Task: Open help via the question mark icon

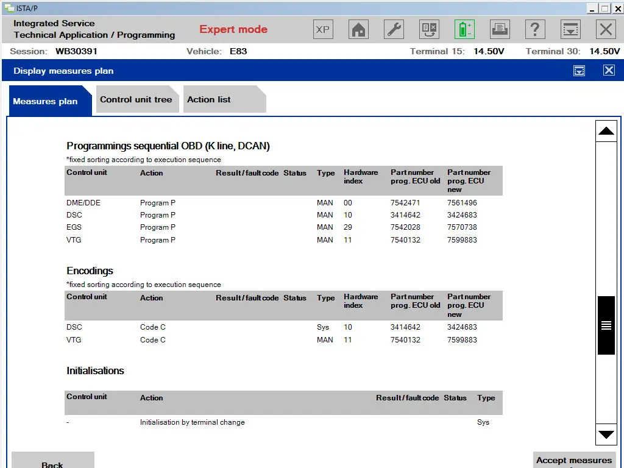Action: (x=534, y=29)
